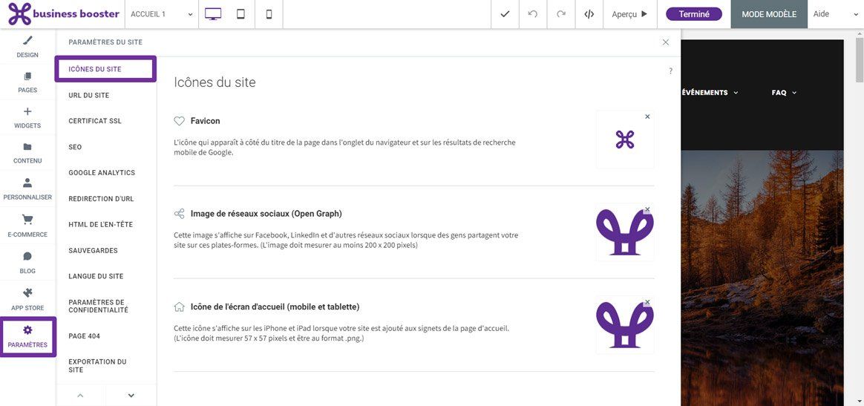Screen dimensions: 864x406
Task: Click the undo arrow icon
Action: click(533, 14)
